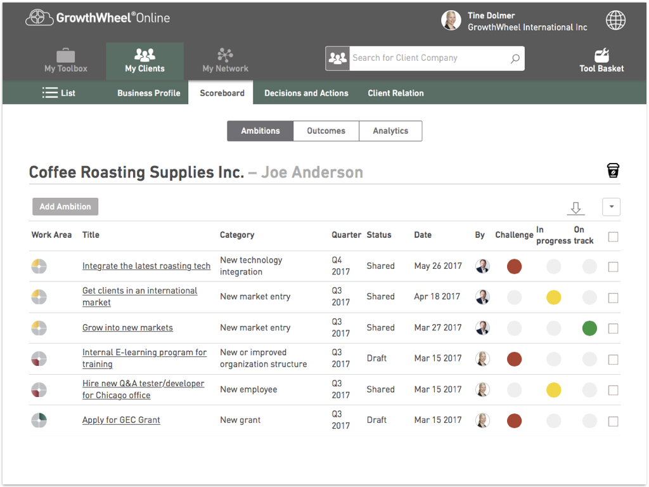Click author avatar in Internal E-learning row
The image size is (649, 487).
pyautogui.click(x=482, y=359)
